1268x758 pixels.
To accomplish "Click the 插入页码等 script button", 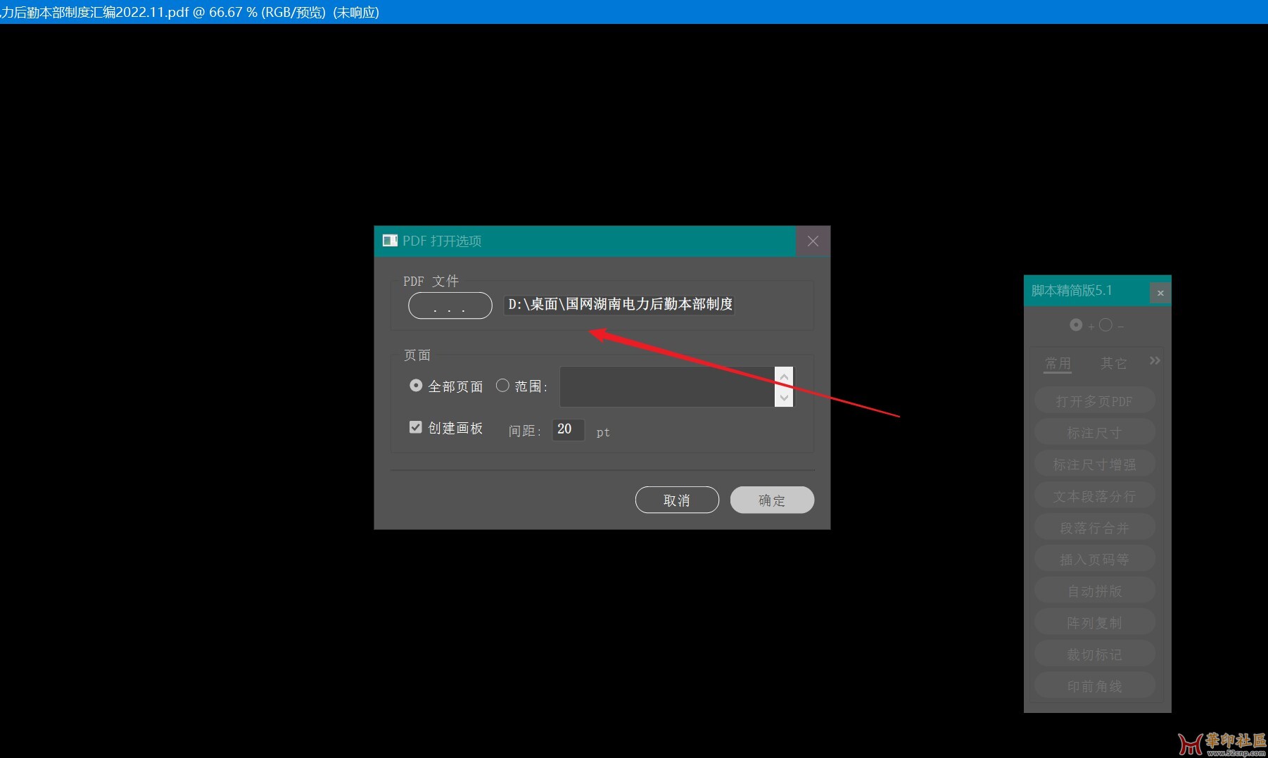I will (x=1094, y=560).
